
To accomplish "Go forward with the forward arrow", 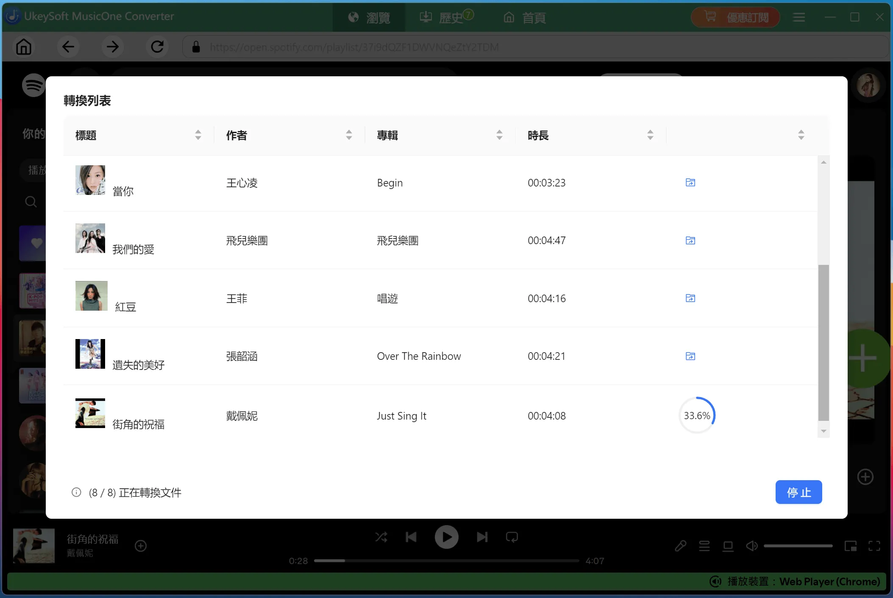I will (x=113, y=47).
